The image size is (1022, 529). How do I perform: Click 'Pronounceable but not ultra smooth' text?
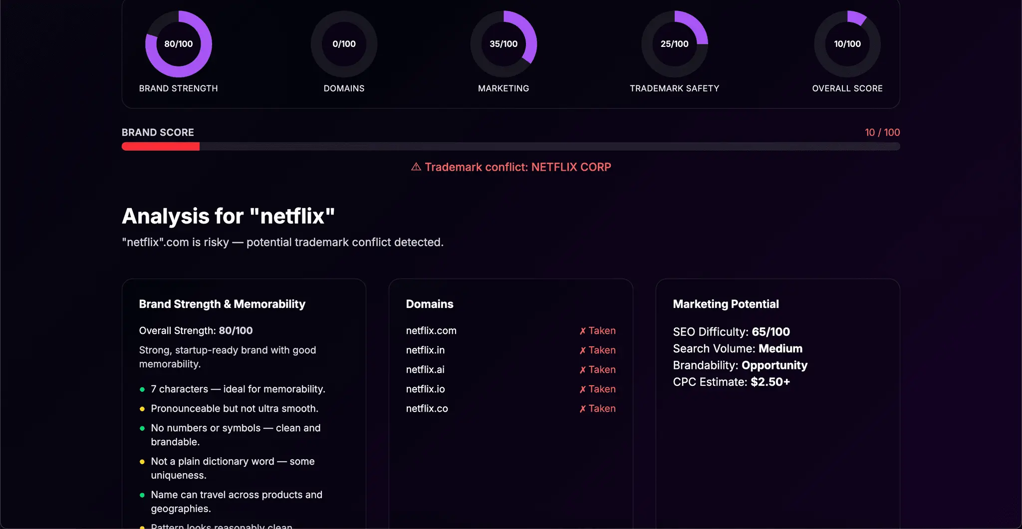click(235, 408)
